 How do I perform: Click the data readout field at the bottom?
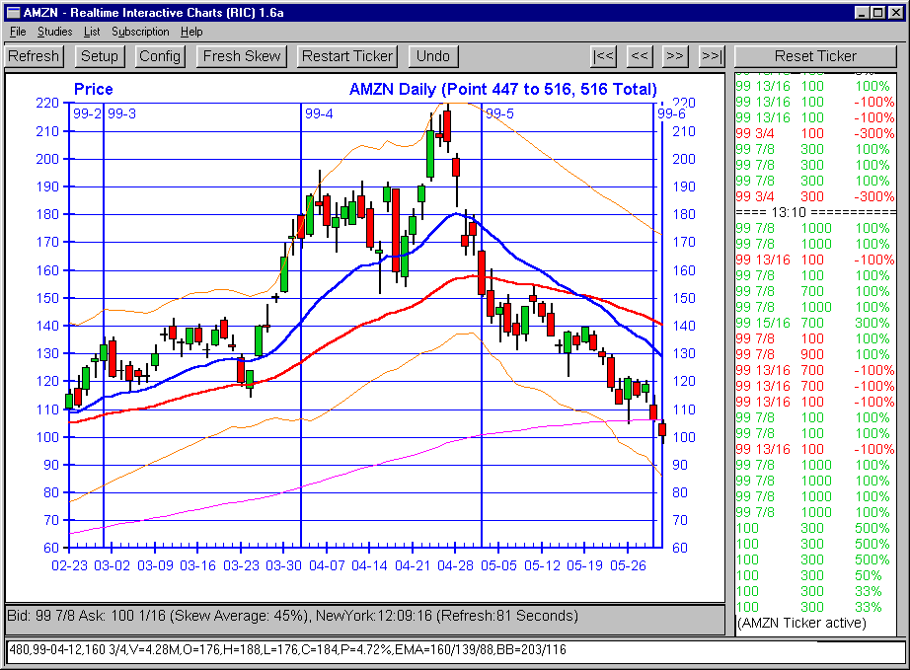[455, 651]
